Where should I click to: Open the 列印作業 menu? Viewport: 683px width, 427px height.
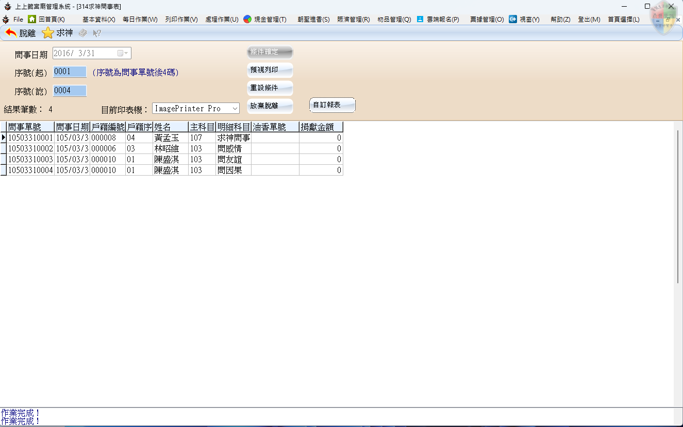click(x=181, y=20)
